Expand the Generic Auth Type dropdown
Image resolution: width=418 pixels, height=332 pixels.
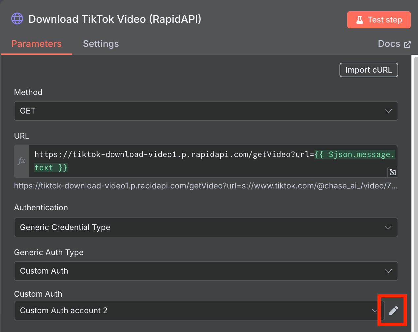coord(206,271)
